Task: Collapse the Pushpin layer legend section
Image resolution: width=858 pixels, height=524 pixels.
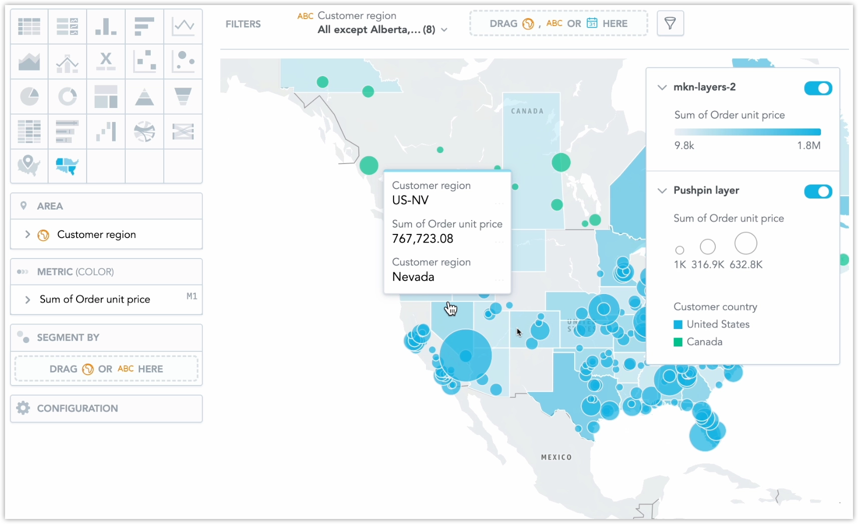Action: 662,190
